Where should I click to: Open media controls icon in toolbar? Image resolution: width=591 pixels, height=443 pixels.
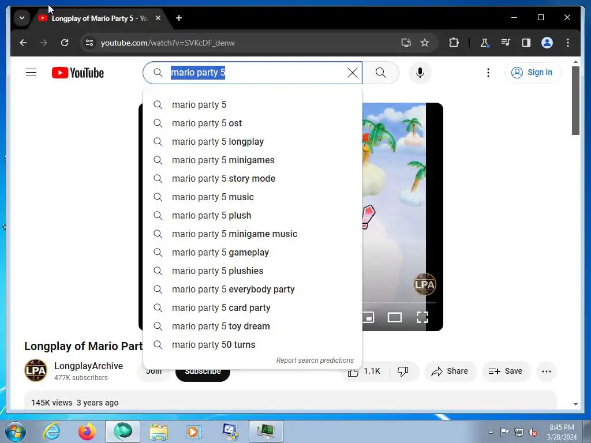click(x=506, y=43)
